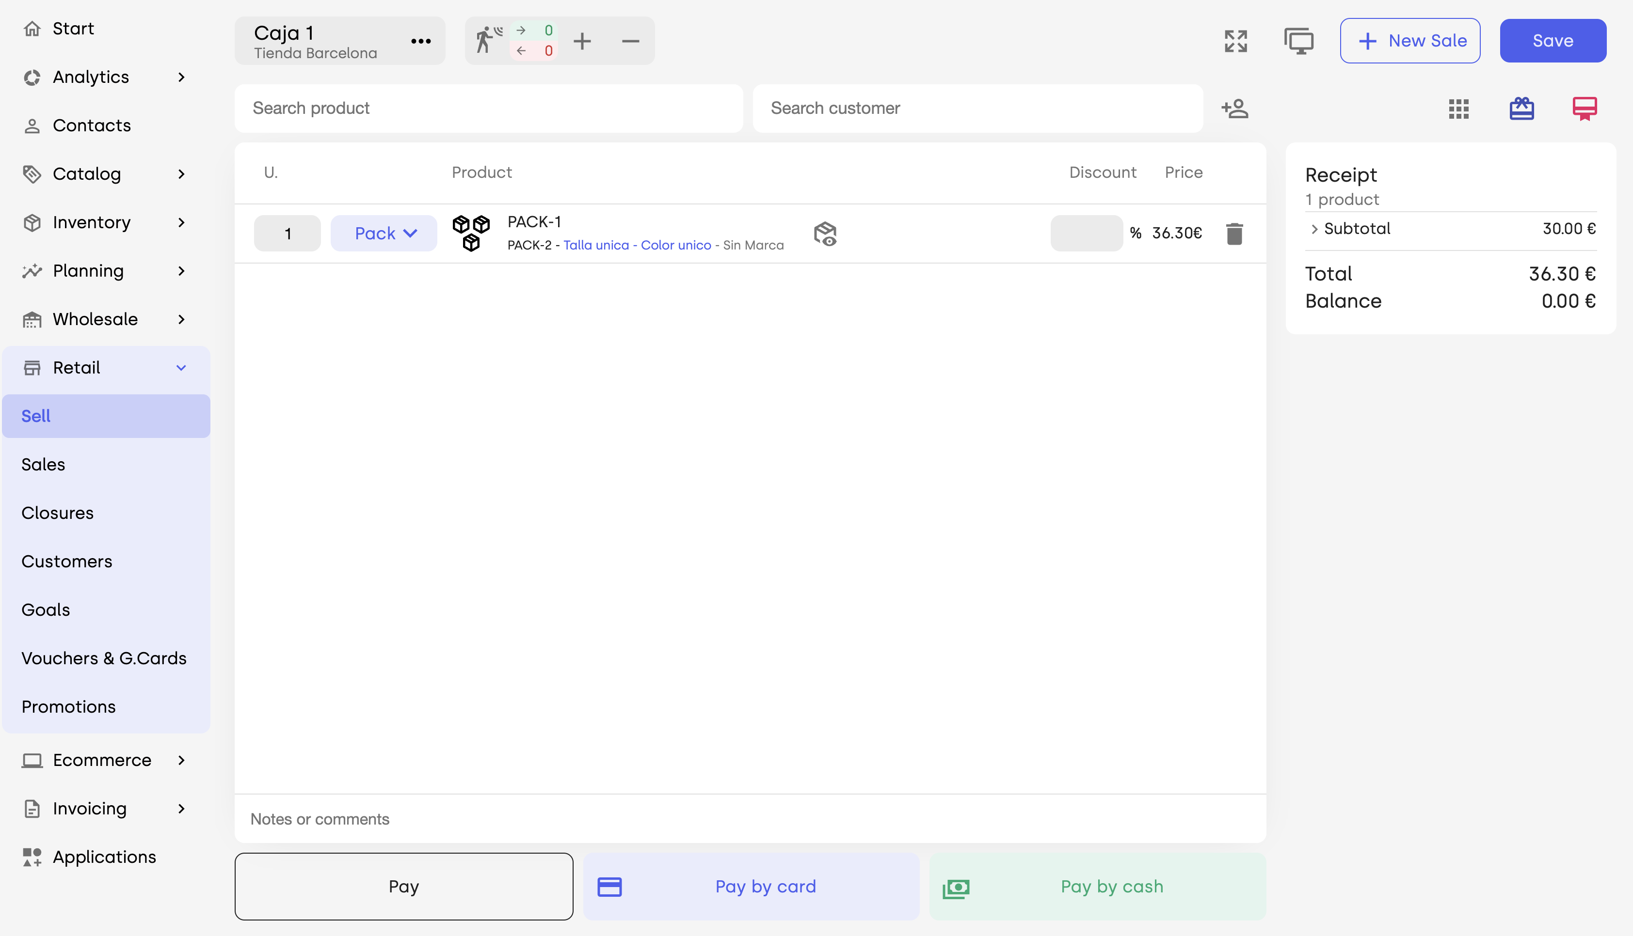Click the Talla unica link

point(596,245)
